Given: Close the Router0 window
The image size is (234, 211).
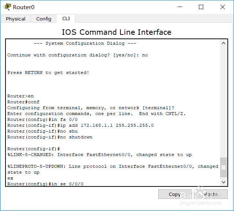Looking at the screenshot, I should pyautogui.click(x=223, y=7).
